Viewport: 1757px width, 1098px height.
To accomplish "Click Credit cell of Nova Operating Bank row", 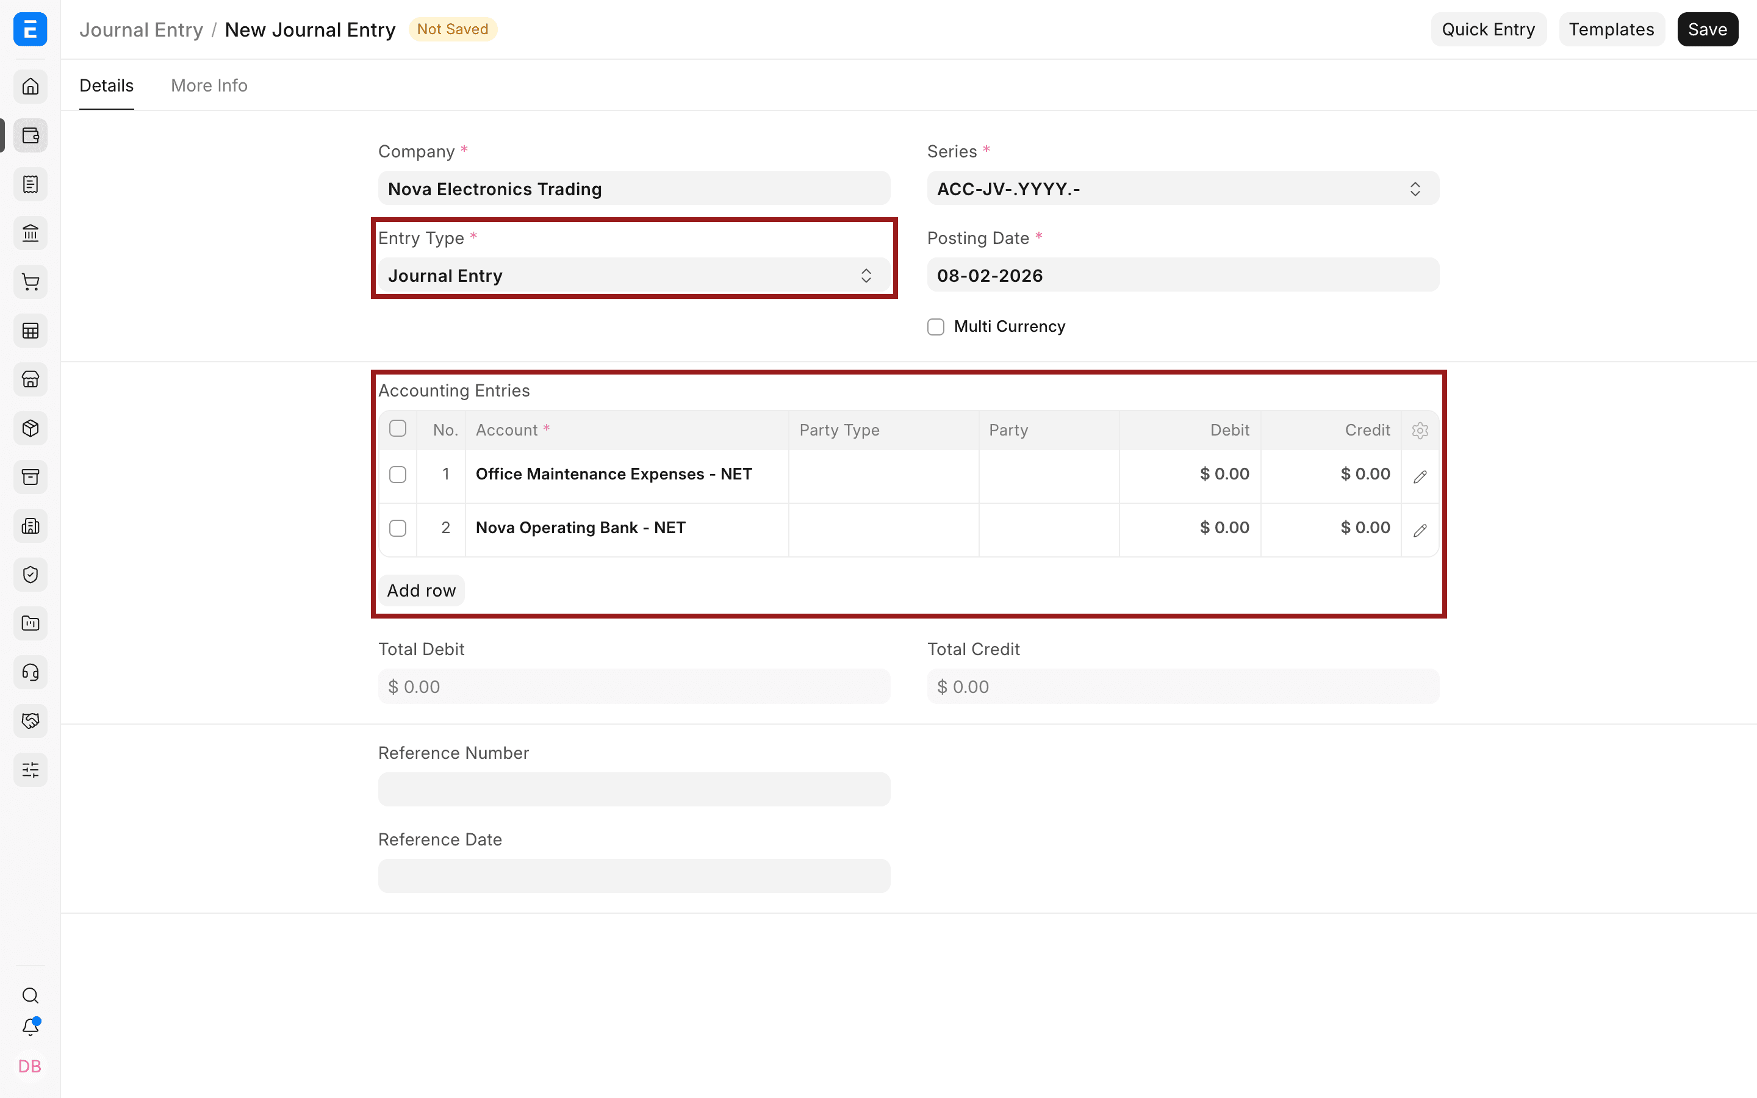I will 1331,530.
